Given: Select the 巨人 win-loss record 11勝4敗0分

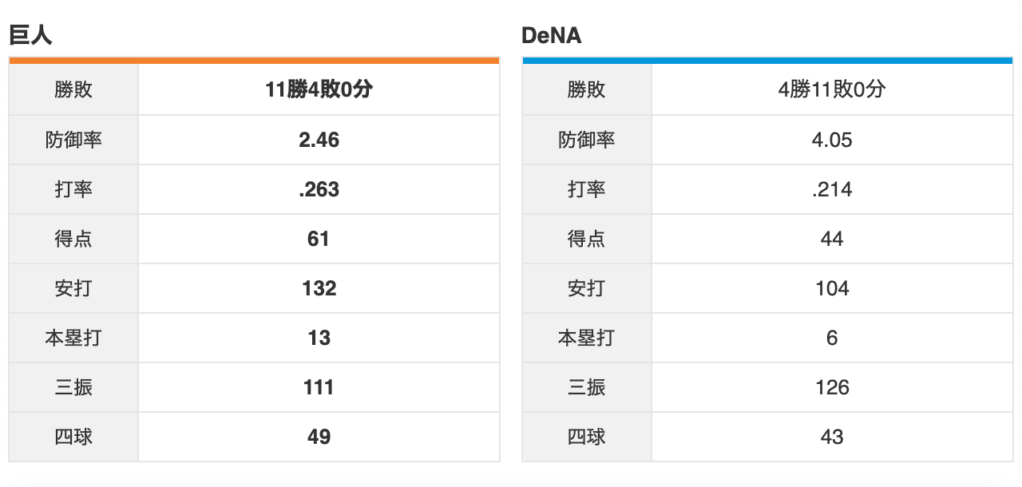Looking at the screenshot, I should click(319, 90).
